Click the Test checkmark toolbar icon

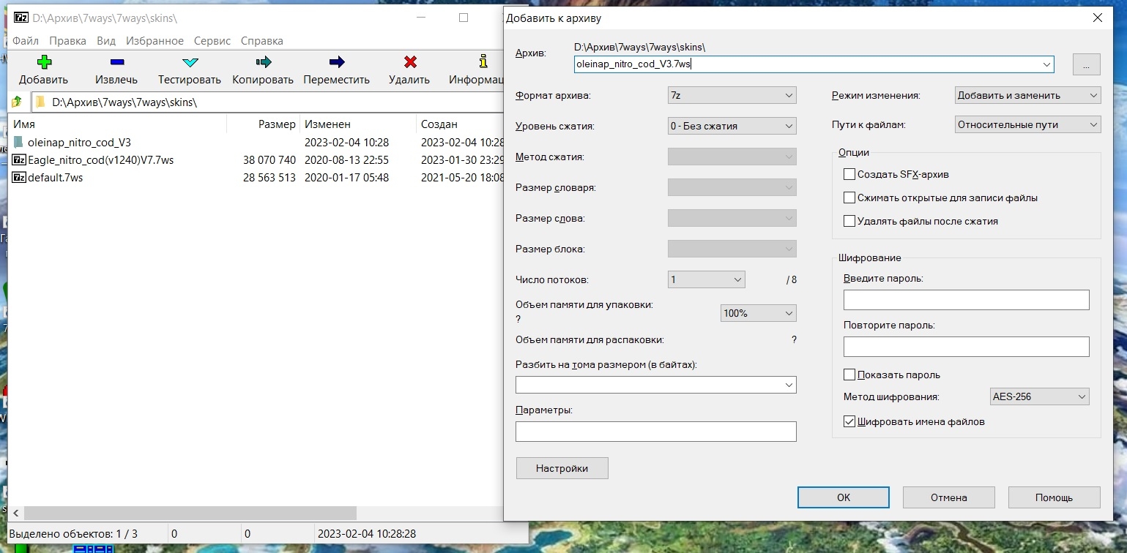[x=190, y=63]
